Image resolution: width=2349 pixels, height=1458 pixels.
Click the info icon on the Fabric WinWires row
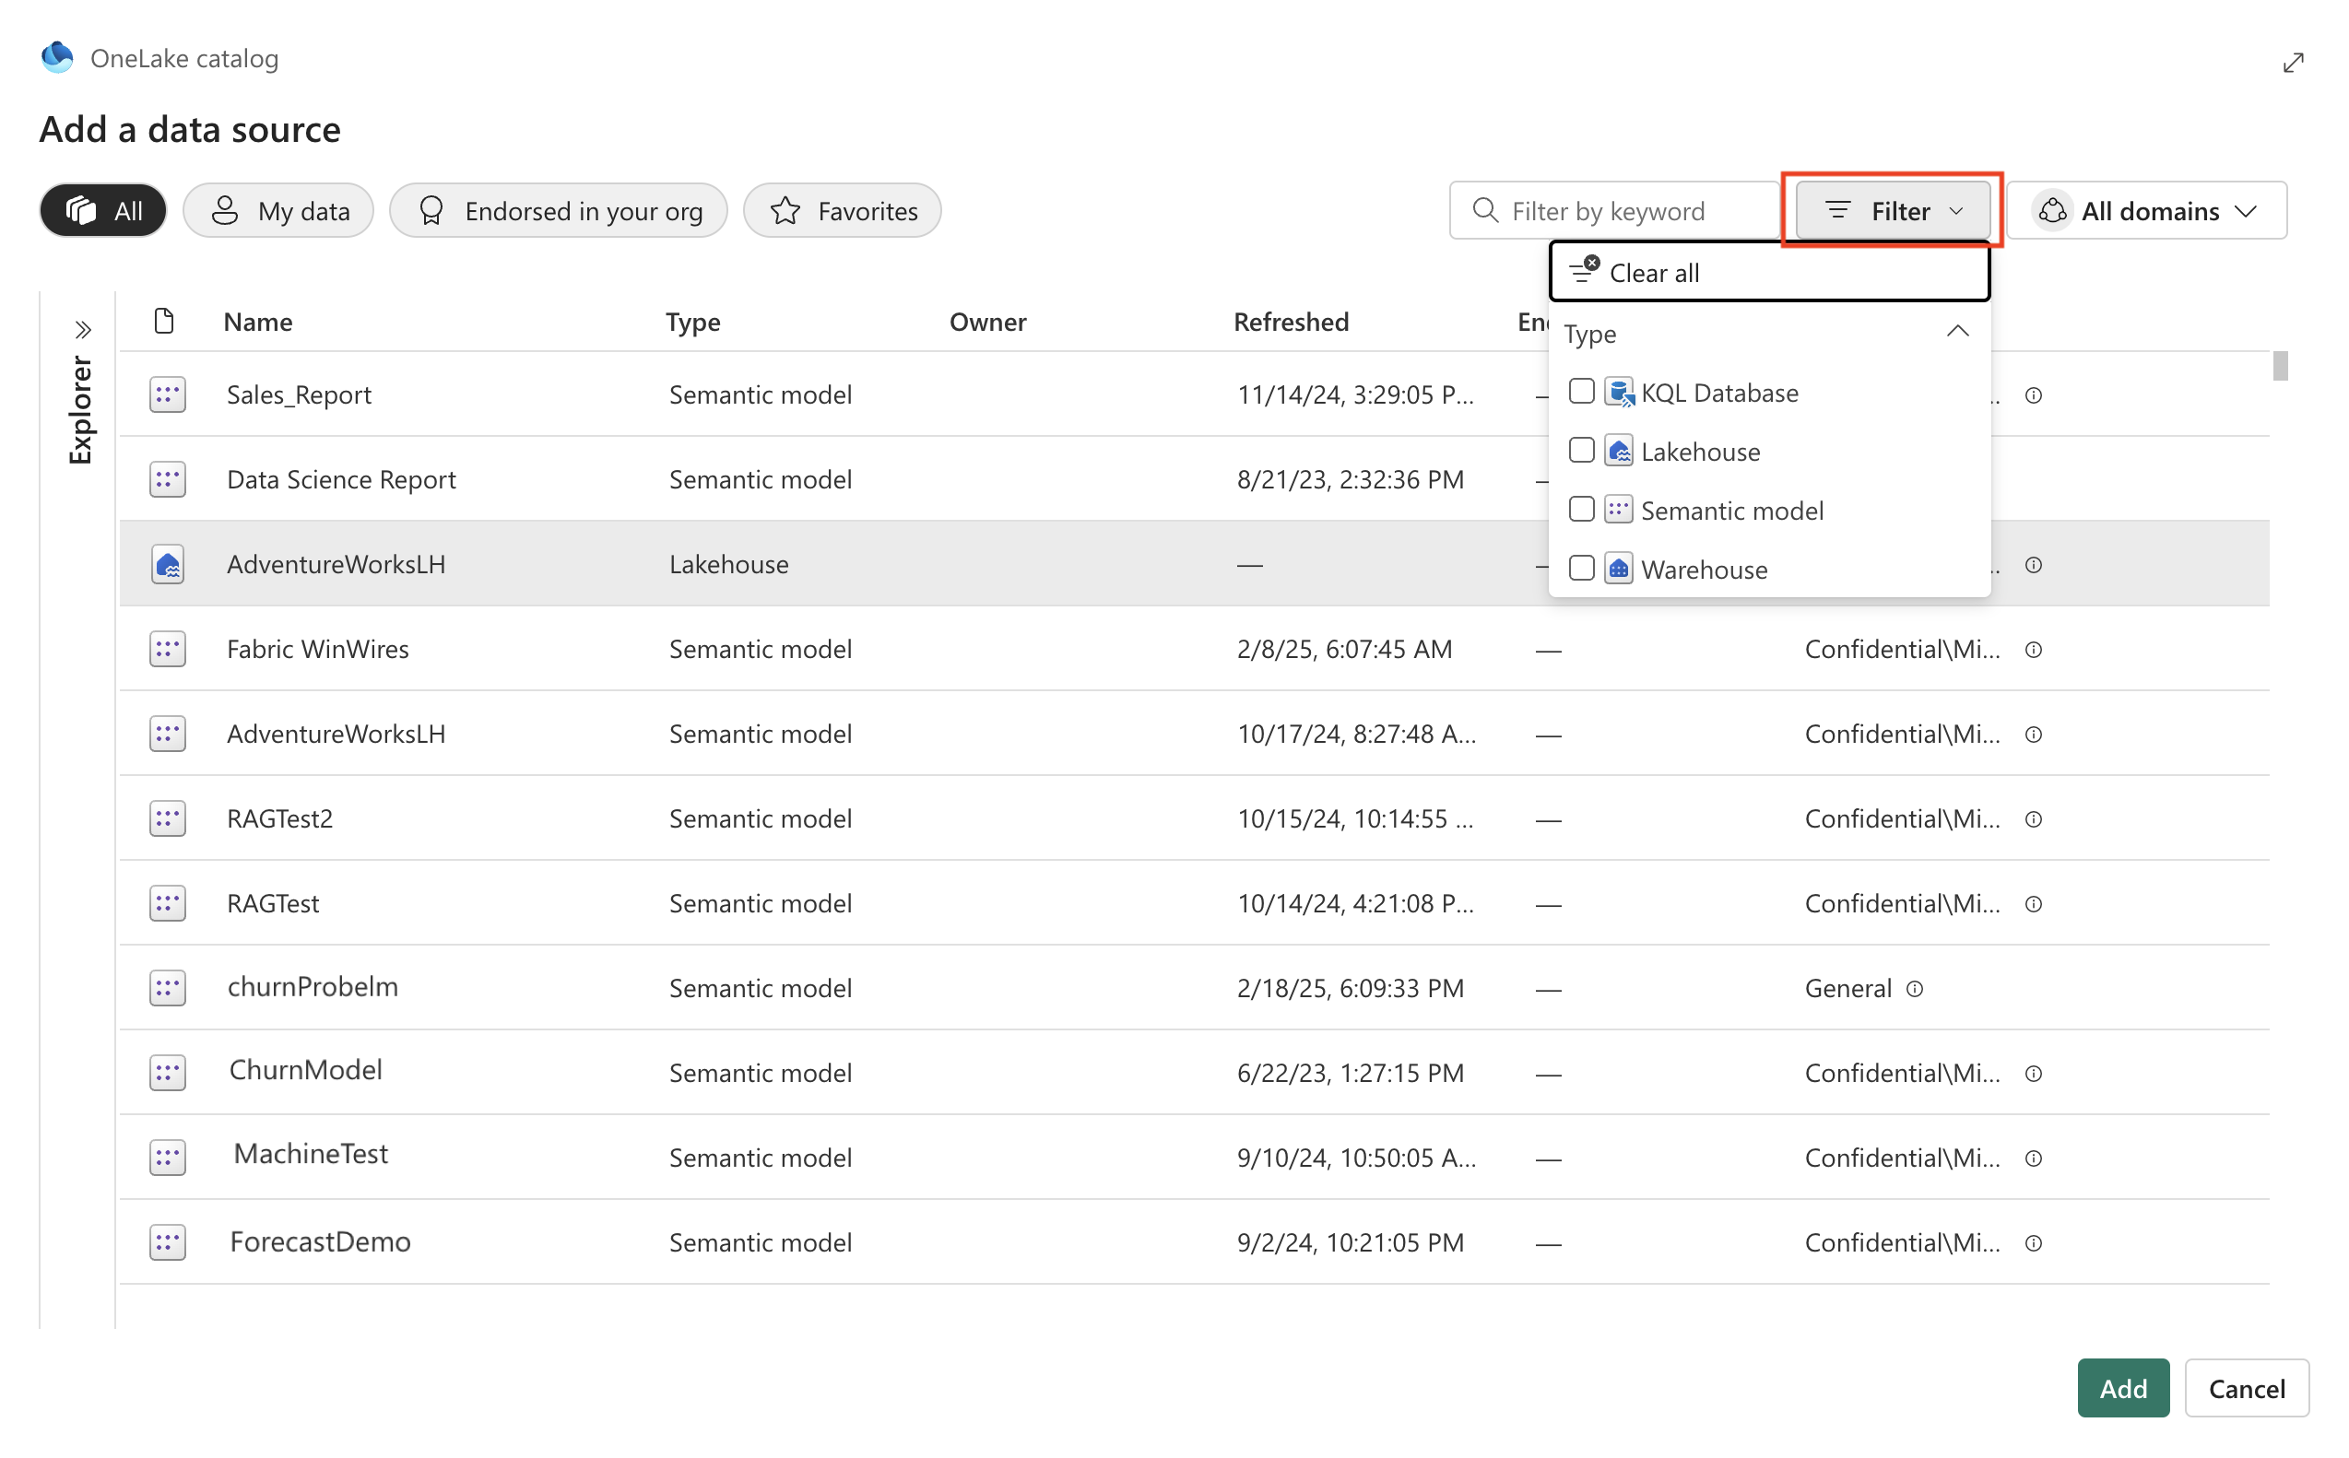[x=2033, y=650]
